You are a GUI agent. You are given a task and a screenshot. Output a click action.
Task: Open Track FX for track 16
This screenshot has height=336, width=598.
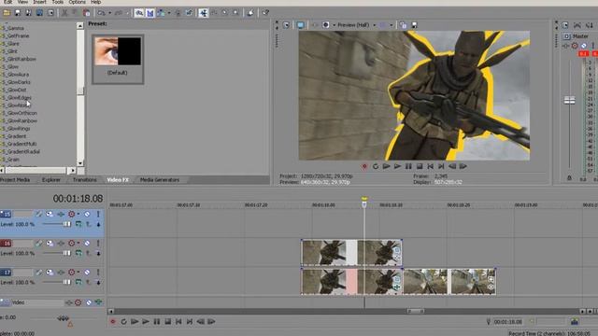pos(61,243)
